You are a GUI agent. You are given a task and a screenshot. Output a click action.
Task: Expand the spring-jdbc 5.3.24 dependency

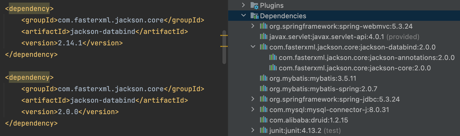253,99
